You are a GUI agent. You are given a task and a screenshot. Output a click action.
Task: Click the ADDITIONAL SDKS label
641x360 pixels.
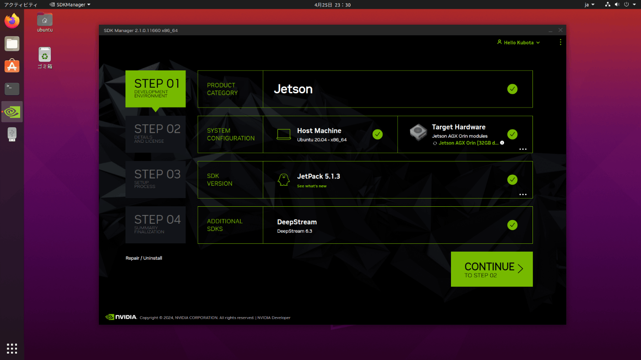click(225, 225)
